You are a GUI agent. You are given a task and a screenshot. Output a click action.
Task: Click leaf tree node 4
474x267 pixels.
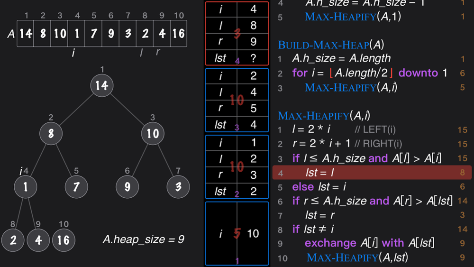click(38, 240)
